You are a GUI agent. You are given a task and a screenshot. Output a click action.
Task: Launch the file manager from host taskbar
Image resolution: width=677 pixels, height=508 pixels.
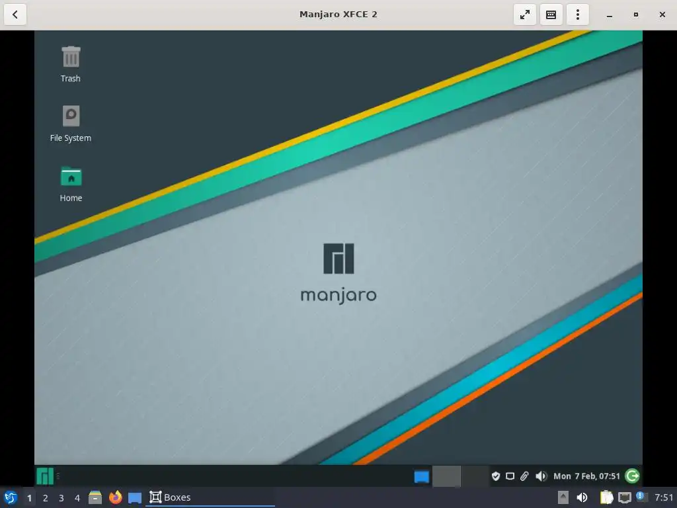[x=95, y=497]
